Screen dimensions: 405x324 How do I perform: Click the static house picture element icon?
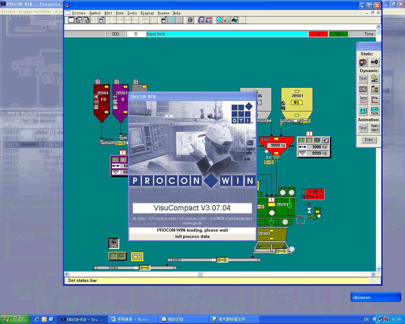tap(363, 62)
